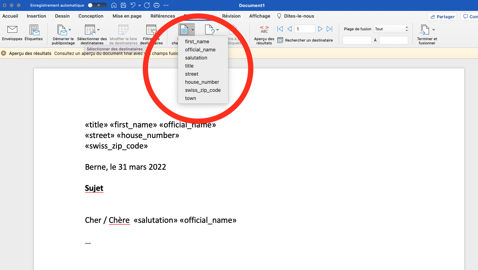Image resolution: width=478 pixels, height=270 pixels.
Task: Click the record number input field
Action: [305, 29]
